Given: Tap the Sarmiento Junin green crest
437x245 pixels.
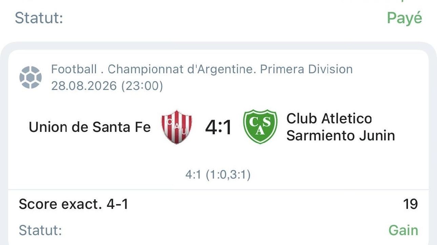Looking at the screenshot, I should (x=260, y=127).
